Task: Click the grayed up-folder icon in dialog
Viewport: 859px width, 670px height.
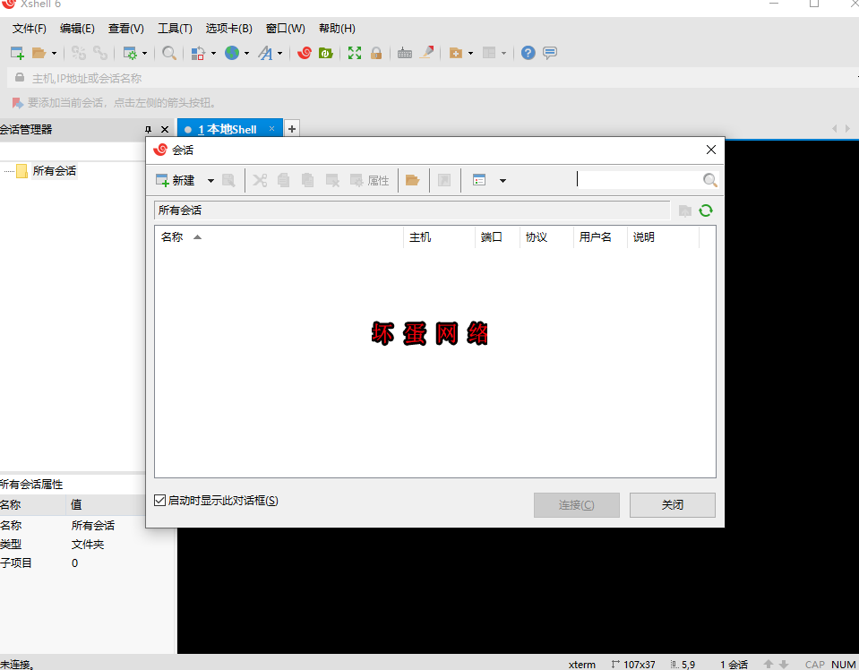Action: [685, 210]
